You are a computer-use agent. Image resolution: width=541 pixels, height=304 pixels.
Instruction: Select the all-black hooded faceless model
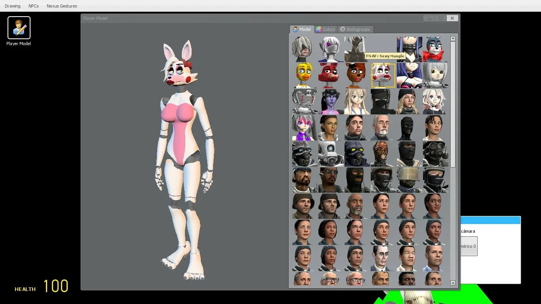coord(409,127)
